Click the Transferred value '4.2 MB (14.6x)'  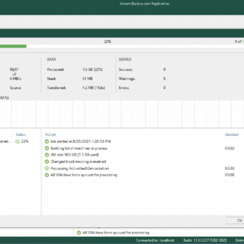click(x=93, y=88)
